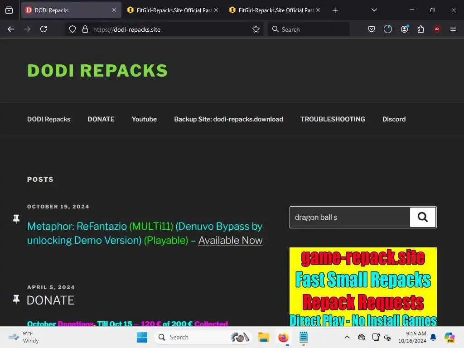Click the cloud sync-off tray icon
The width and height of the screenshot is (464, 348).
(362, 337)
